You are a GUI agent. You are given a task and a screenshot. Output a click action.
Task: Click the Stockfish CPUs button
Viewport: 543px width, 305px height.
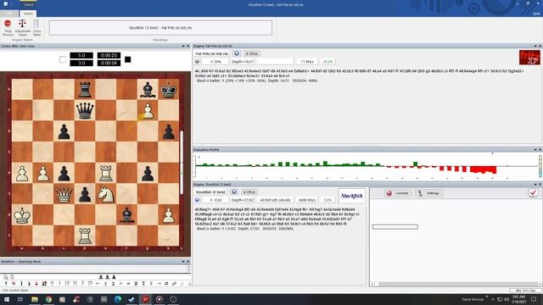[x=249, y=192]
